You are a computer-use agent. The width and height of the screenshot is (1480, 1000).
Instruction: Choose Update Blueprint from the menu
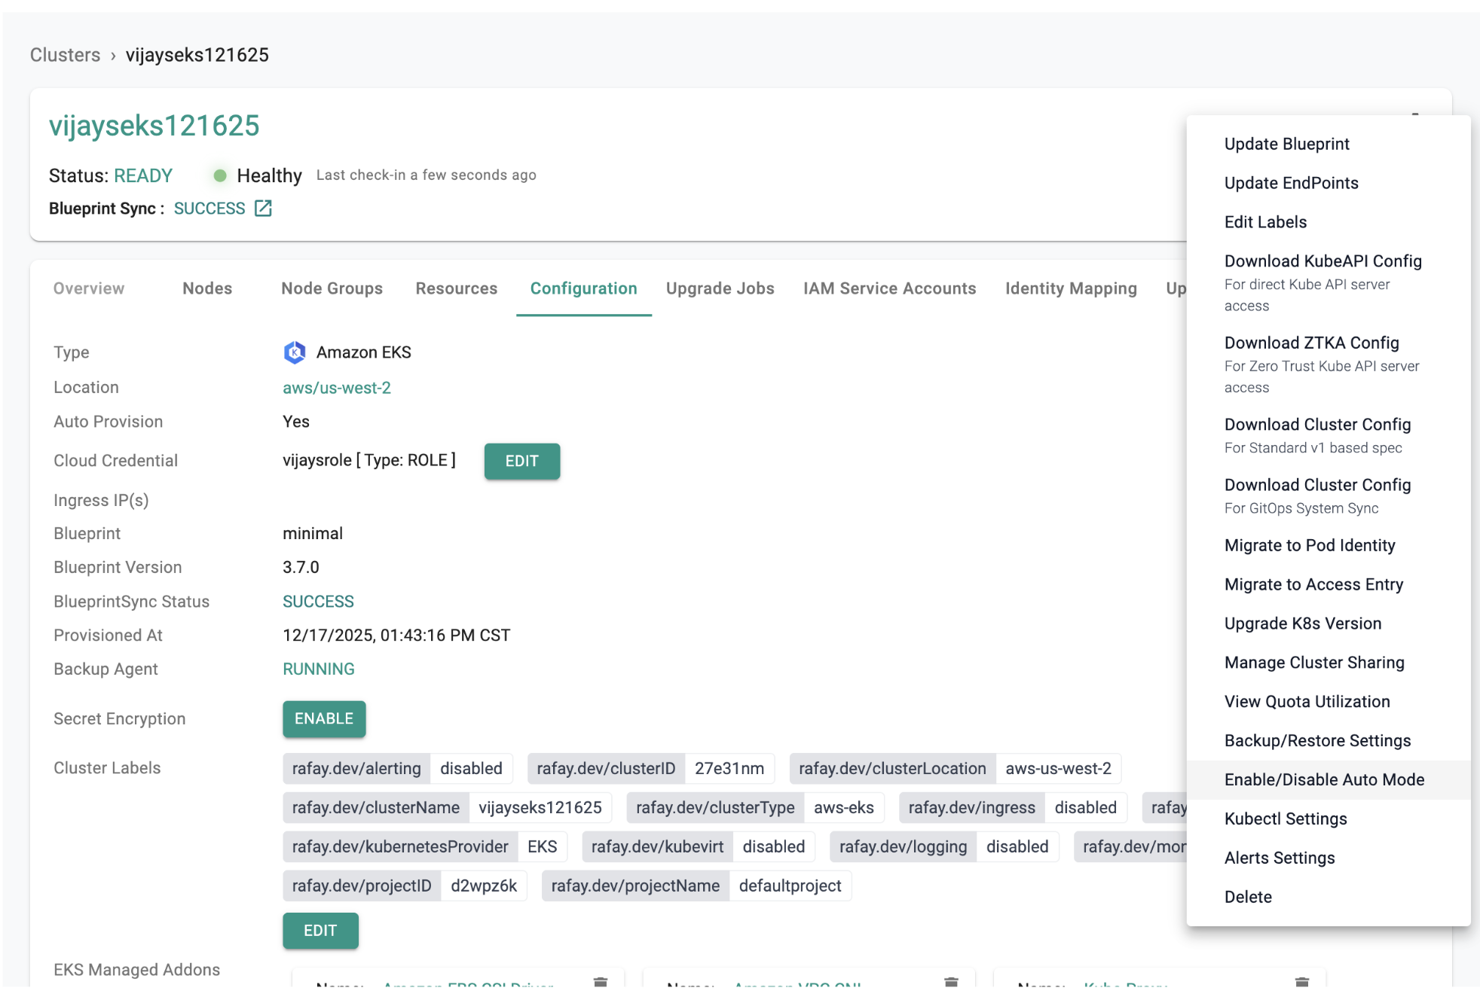coord(1286,144)
